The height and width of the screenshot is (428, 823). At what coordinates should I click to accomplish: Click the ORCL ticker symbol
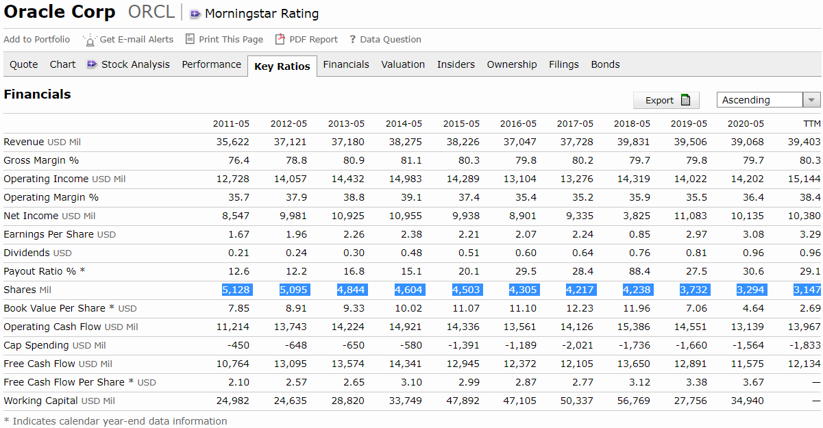point(151,12)
